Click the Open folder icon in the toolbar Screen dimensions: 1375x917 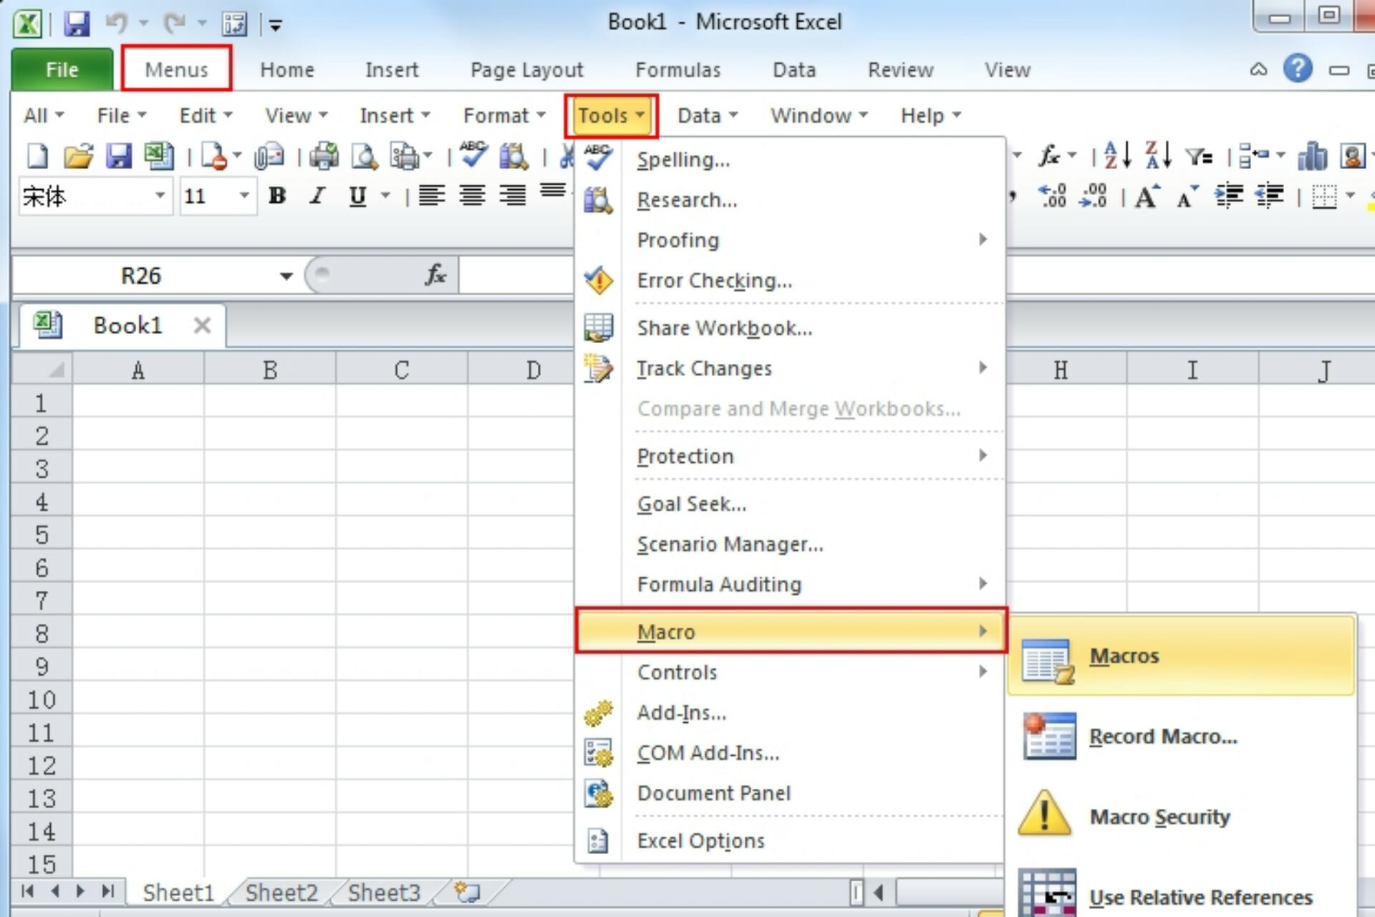tap(78, 156)
